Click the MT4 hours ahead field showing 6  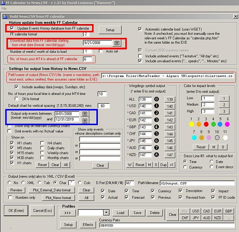tap(88, 59)
